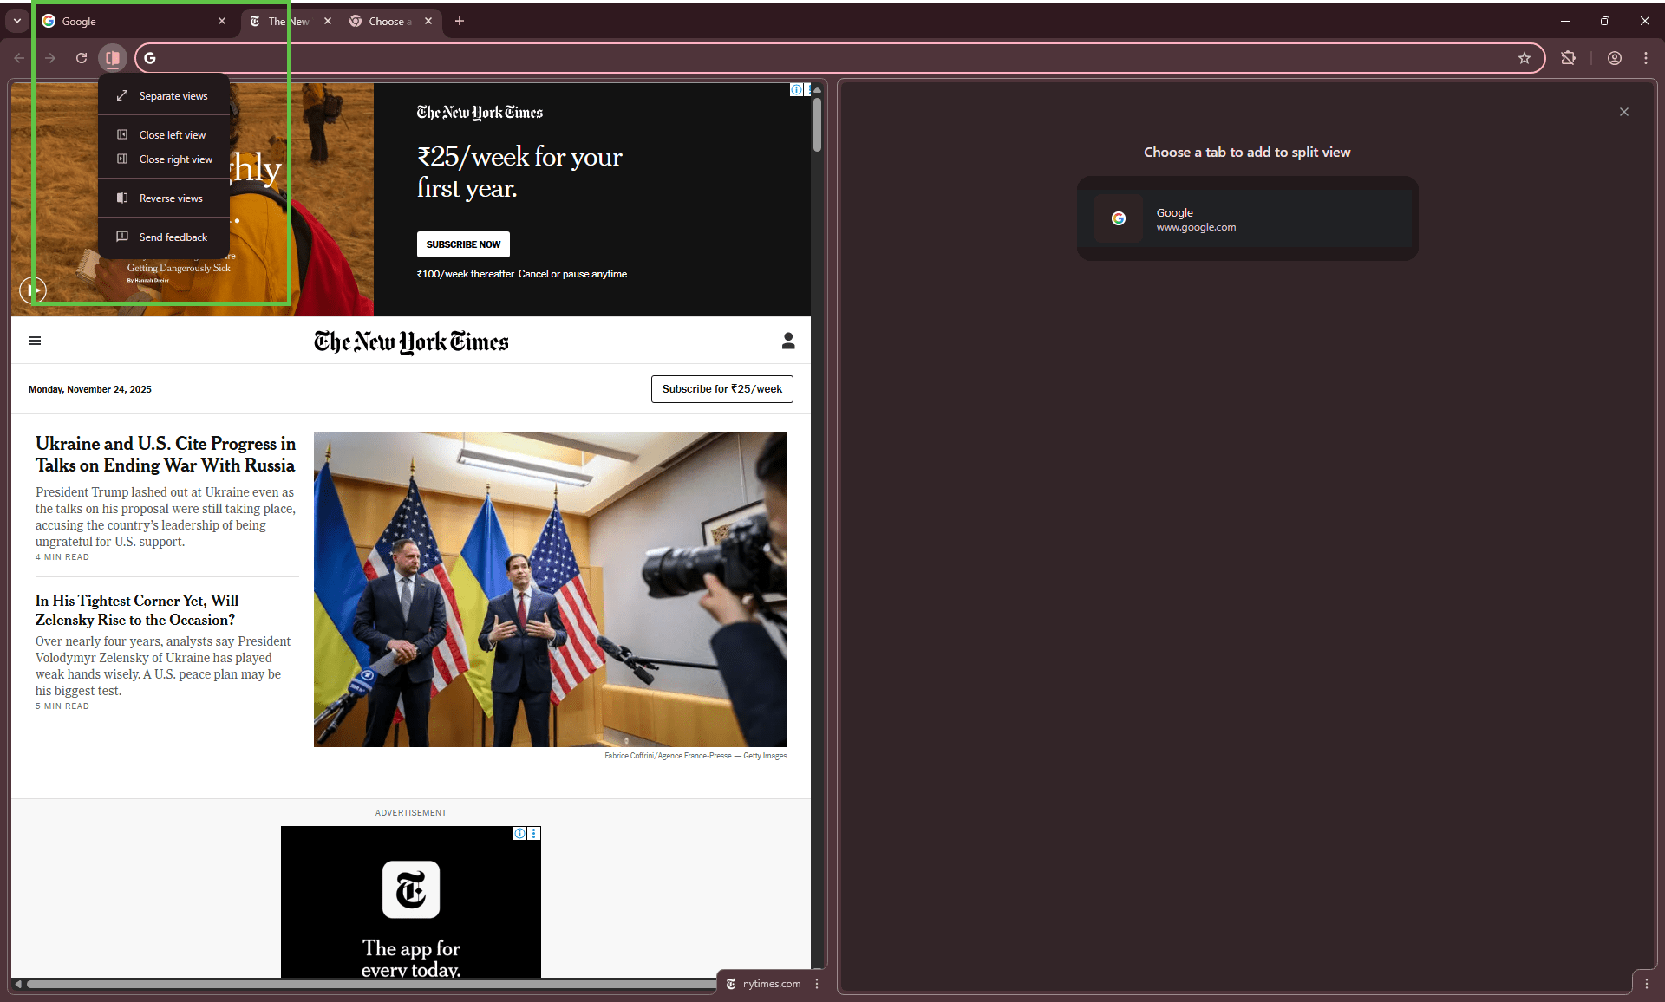Image resolution: width=1665 pixels, height=1002 pixels.
Task: Click the play button on the NYT story image
Action: point(33,290)
